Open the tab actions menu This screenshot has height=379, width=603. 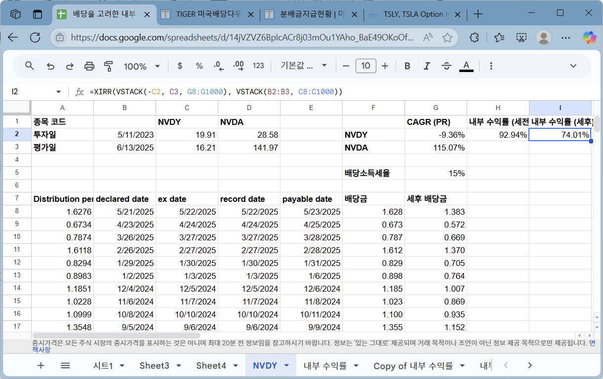[38, 14]
